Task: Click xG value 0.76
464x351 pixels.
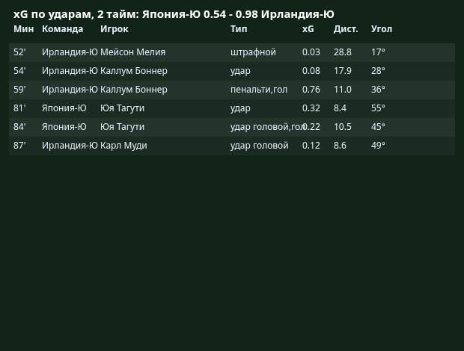Action: (x=311, y=90)
